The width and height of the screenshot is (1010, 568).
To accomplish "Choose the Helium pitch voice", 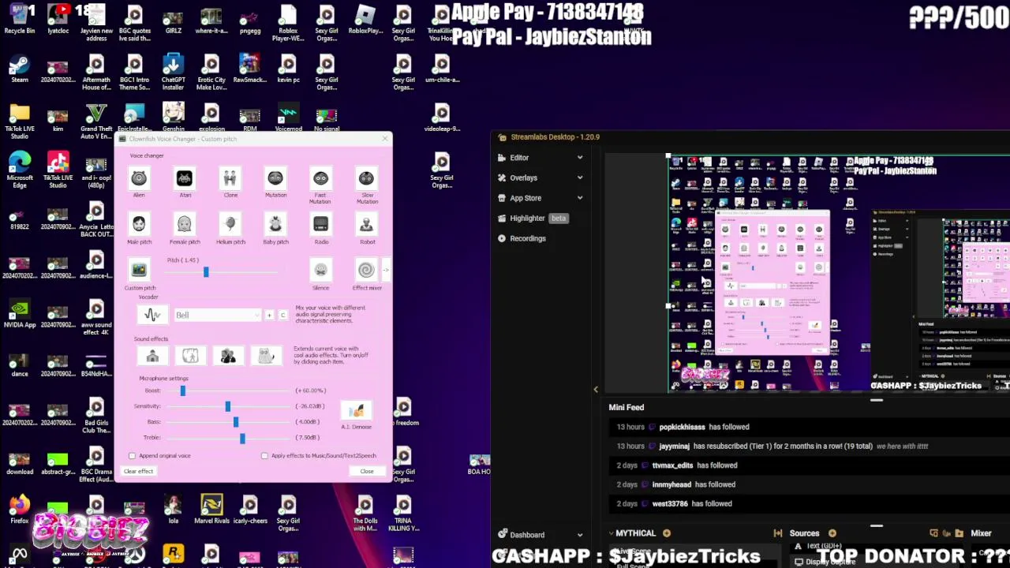I will (230, 225).
